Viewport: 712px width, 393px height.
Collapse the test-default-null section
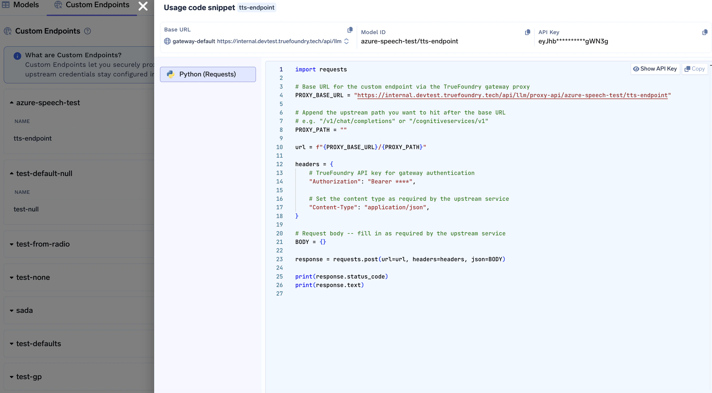click(12, 173)
